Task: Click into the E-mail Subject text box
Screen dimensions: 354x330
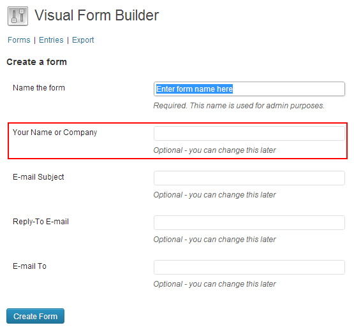Action: pyautogui.click(x=249, y=178)
